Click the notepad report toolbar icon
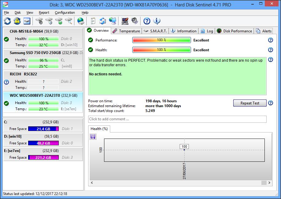This screenshot has height=199, width=281. click(x=93, y=21)
